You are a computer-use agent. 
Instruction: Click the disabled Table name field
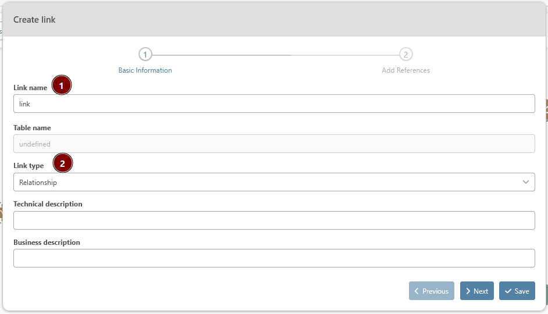coord(273,144)
